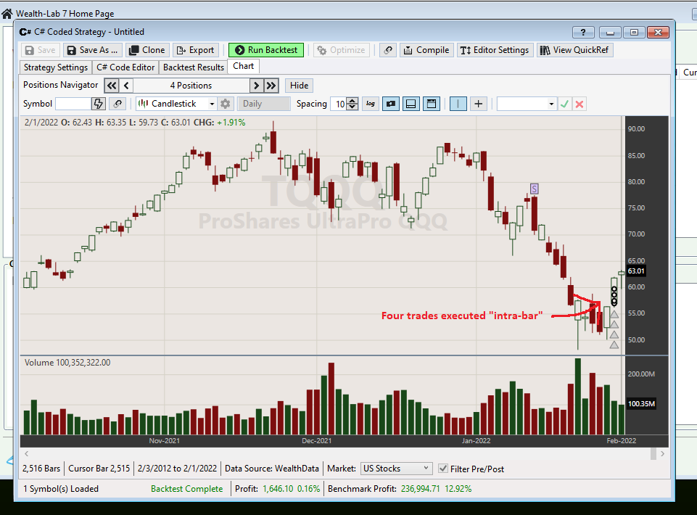Click the Volume 100,352,322.00 pane label
Viewport: 697px width, 515px height.
[67, 363]
